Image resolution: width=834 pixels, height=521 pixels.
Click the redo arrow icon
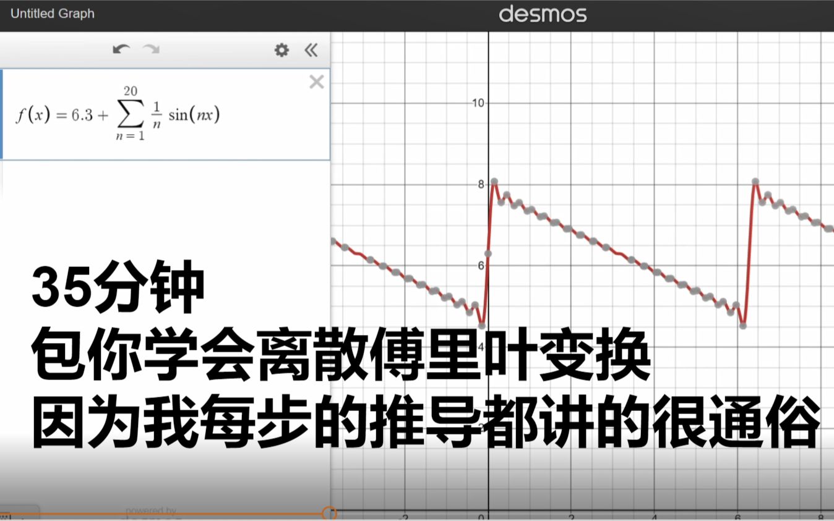[151, 49]
